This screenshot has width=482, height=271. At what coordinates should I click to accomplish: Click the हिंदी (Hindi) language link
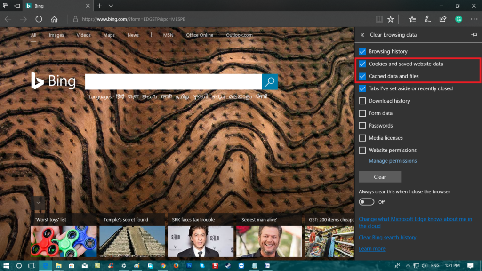click(120, 96)
